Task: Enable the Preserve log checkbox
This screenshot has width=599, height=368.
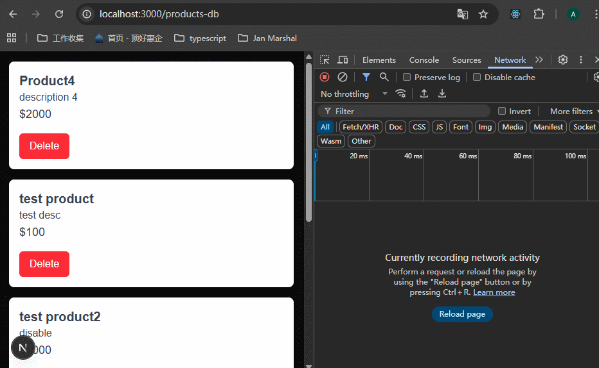Action: coord(407,78)
